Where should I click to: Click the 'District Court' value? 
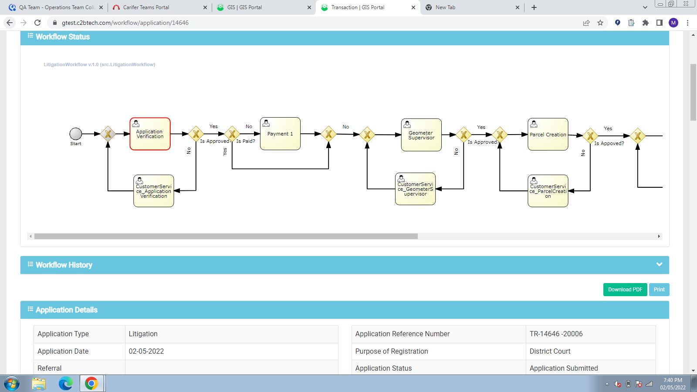550,351
